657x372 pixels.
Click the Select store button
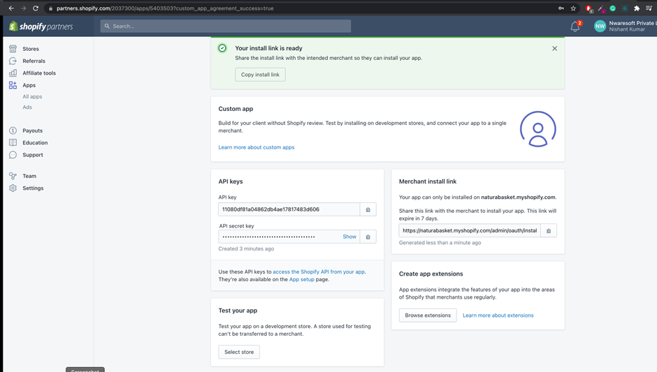239,352
